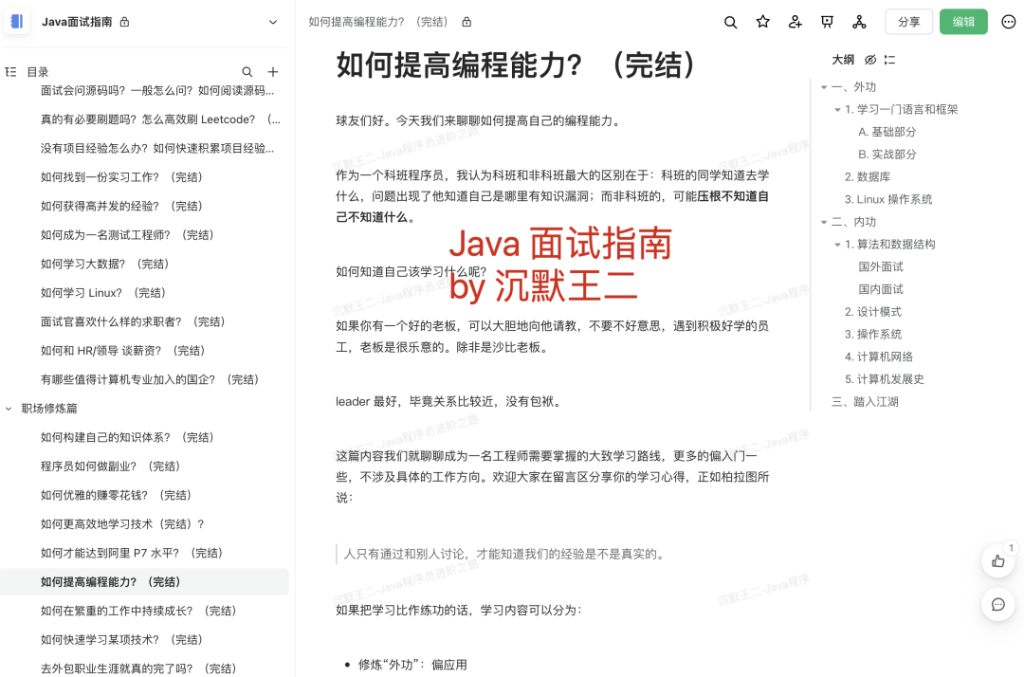Open 程序员如何做副业 document
Image resolution: width=1024 pixels, height=677 pixels.
click(111, 467)
